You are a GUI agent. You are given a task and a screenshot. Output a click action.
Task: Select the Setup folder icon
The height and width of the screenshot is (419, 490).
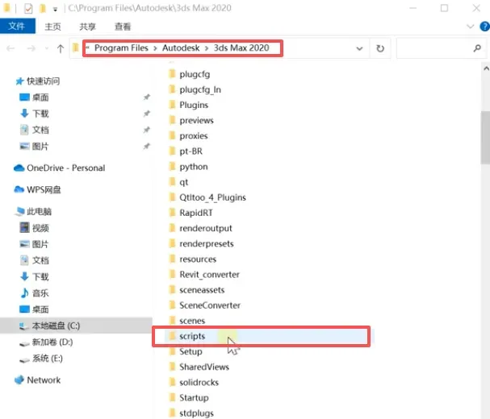point(173,351)
